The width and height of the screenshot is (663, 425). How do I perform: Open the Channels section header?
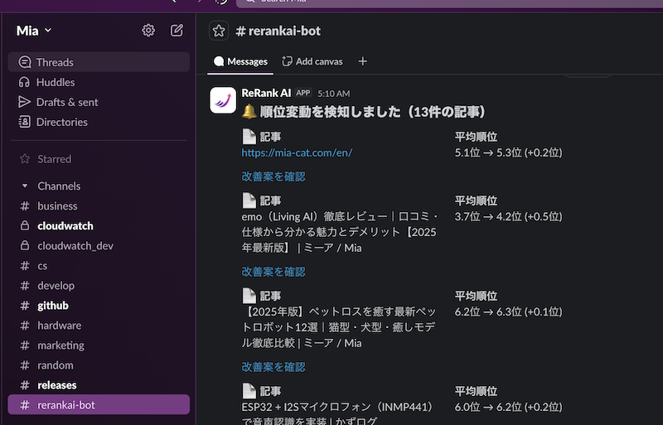point(59,186)
